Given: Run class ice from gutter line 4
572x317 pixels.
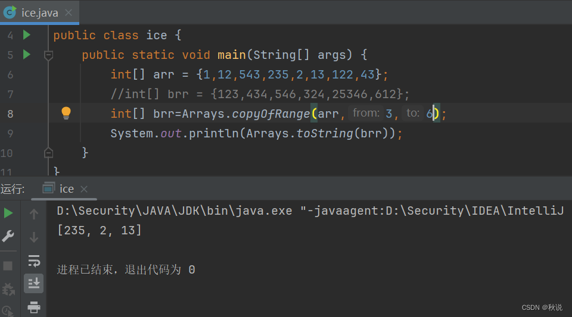Looking at the screenshot, I should (x=27, y=35).
